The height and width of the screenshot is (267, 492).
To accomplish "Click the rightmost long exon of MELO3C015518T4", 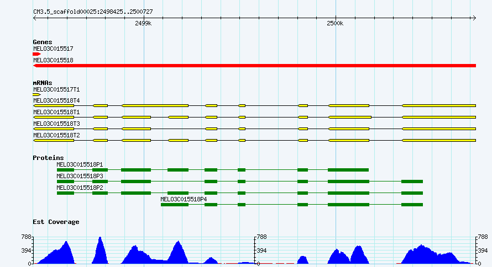I will point(439,106).
